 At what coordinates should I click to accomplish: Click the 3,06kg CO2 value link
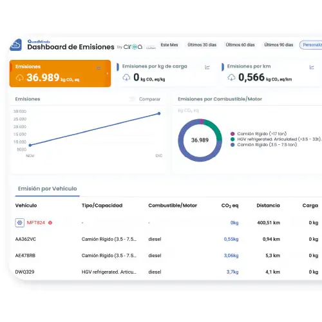coord(231,256)
